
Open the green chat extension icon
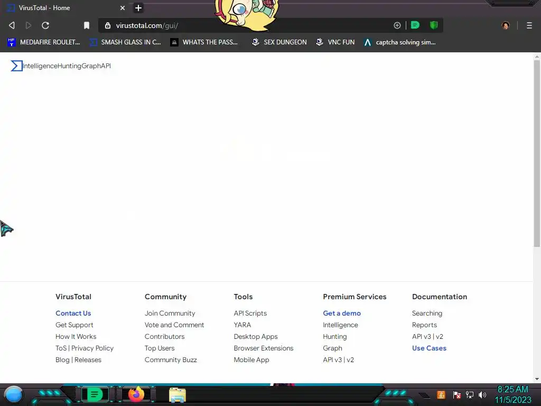(x=415, y=25)
